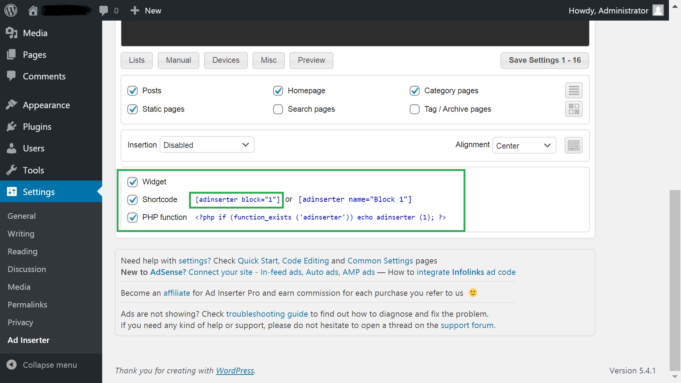681x383 pixels.
Task: Toggle the Widget checkbox
Action: tap(133, 182)
